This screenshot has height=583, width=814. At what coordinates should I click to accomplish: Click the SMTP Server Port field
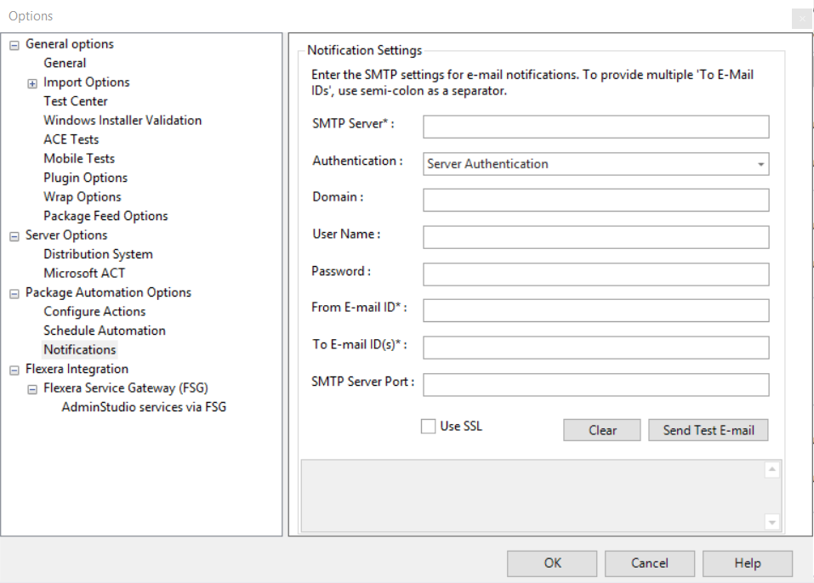click(x=595, y=385)
